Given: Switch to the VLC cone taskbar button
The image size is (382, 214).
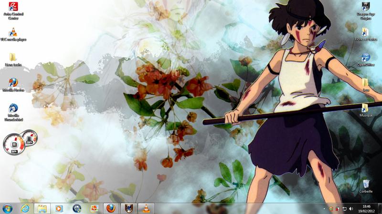Looking at the screenshot, I should [146, 208].
